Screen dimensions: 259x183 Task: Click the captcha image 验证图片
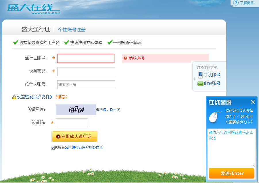point(76,110)
